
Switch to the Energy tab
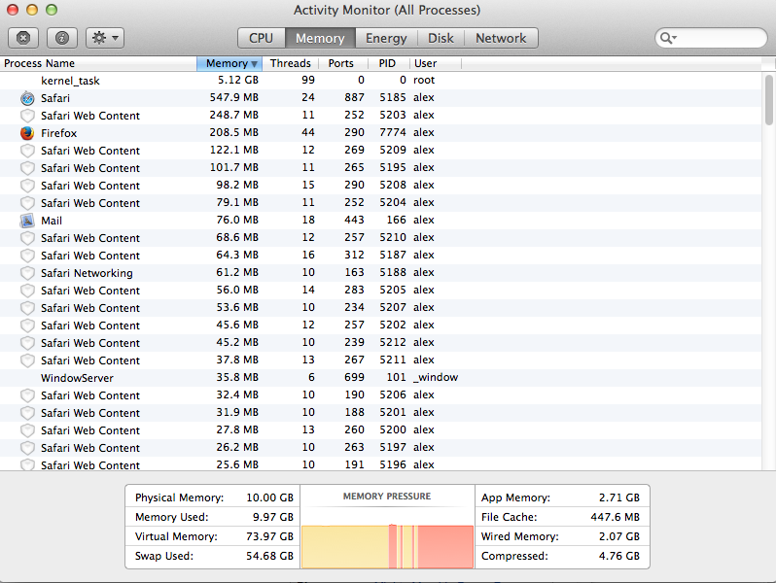(386, 38)
